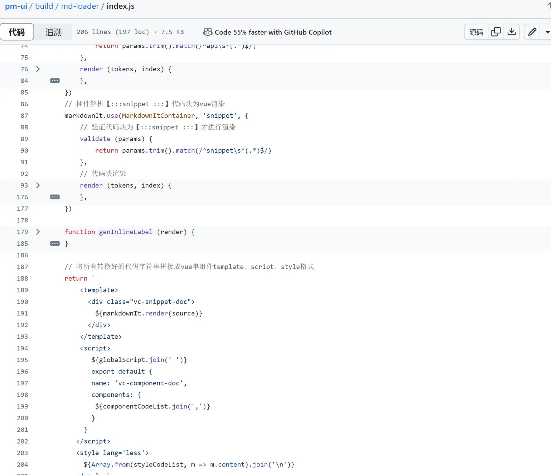Select line number 87
Image resolution: width=551 pixels, height=475 pixels.
coord(24,116)
